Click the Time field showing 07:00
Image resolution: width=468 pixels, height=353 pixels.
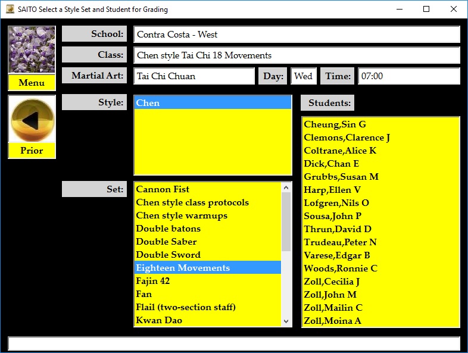tap(408, 76)
